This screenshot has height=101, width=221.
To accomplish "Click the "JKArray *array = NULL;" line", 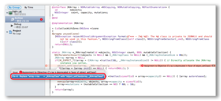I will (x=70, y=58).
